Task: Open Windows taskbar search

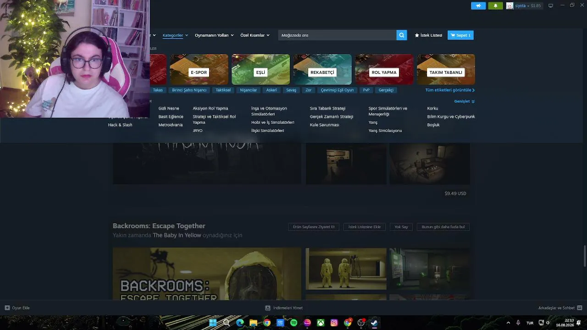Action: 226,323
